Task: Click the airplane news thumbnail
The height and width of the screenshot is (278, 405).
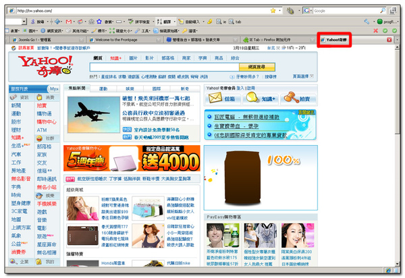Action: click(94, 115)
